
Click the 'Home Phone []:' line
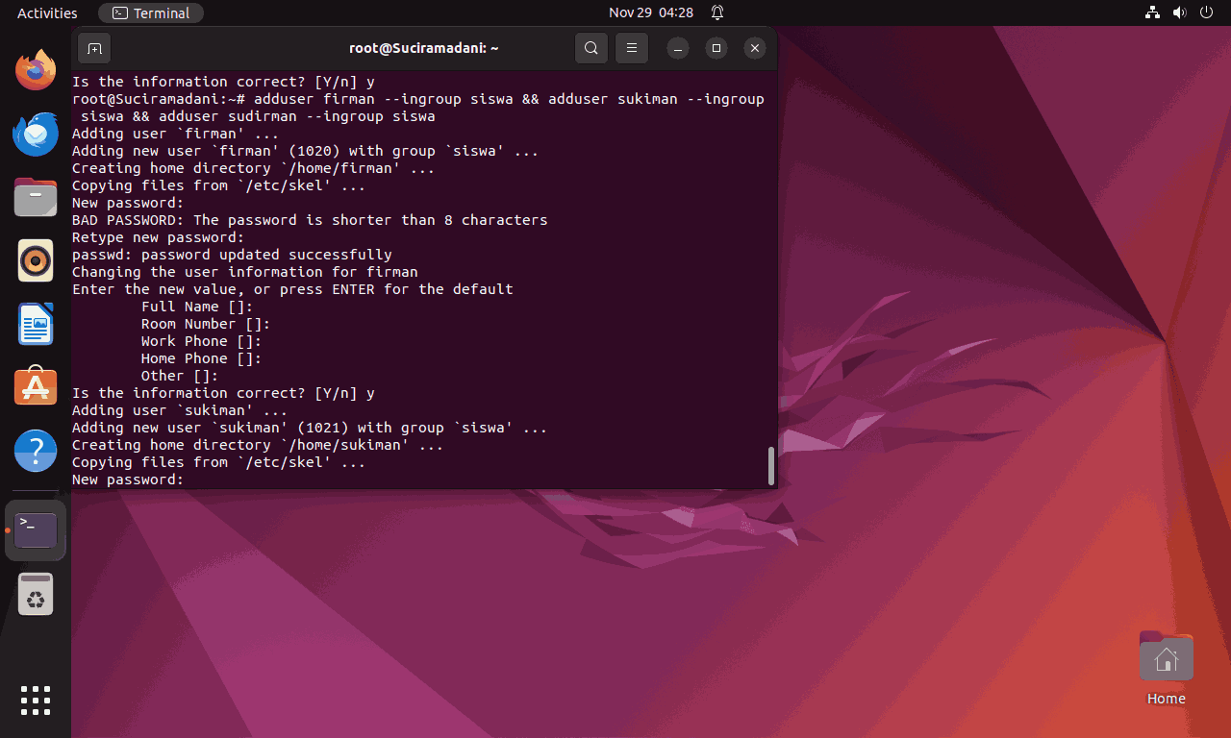pyautogui.click(x=202, y=358)
